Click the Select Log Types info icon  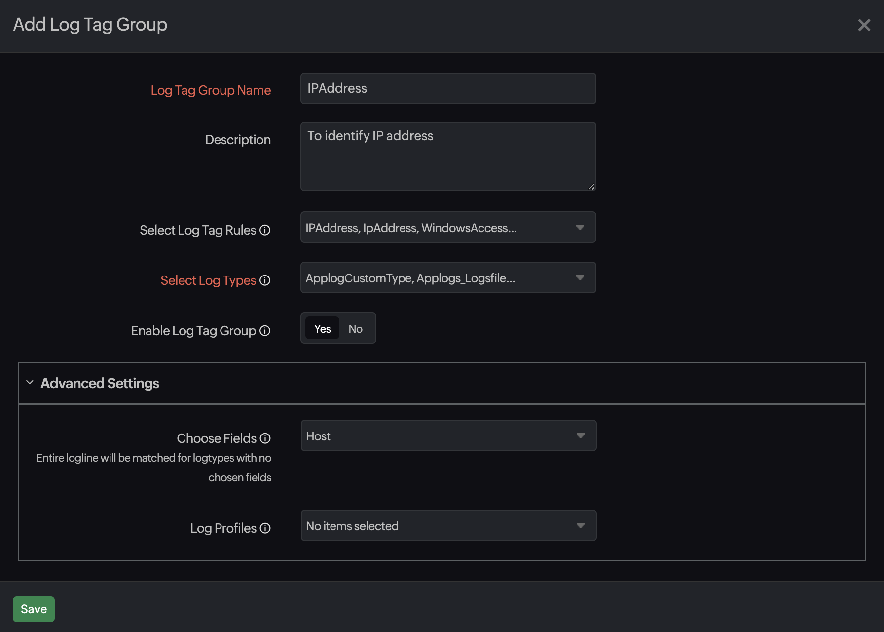pyautogui.click(x=265, y=280)
